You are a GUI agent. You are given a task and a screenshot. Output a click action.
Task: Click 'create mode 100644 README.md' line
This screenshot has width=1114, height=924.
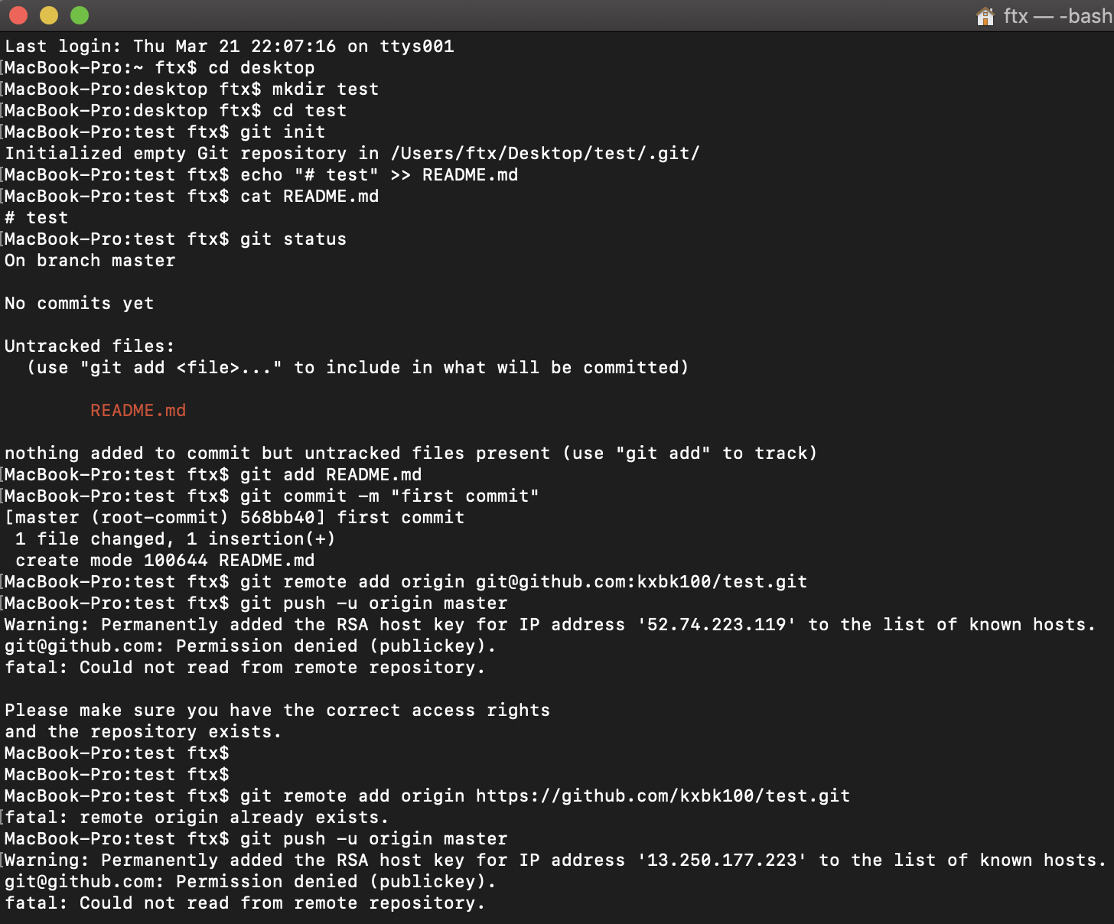tap(164, 561)
